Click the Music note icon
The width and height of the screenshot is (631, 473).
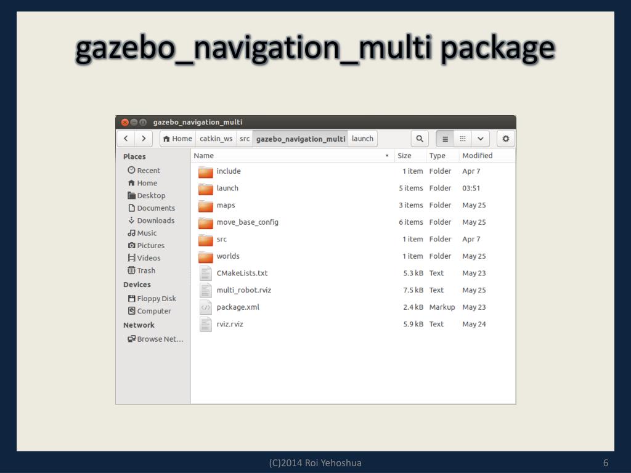[x=131, y=233]
